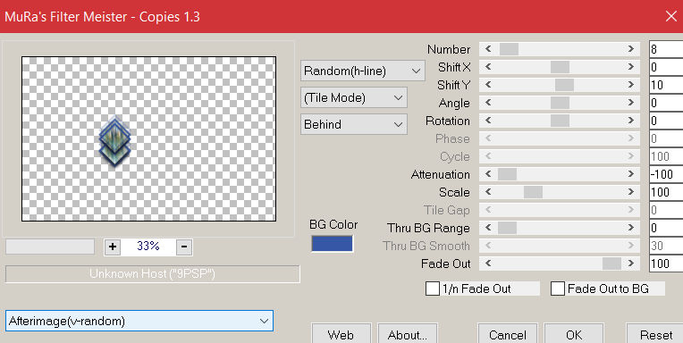Click the Angle slider thumb

pos(560,103)
